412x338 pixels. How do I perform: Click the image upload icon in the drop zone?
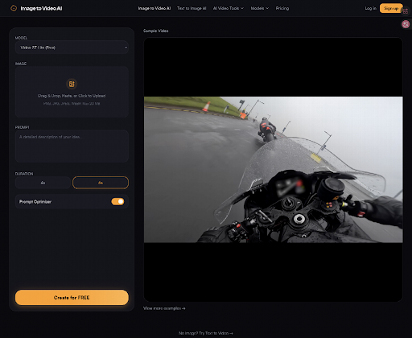(x=72, y=84)
